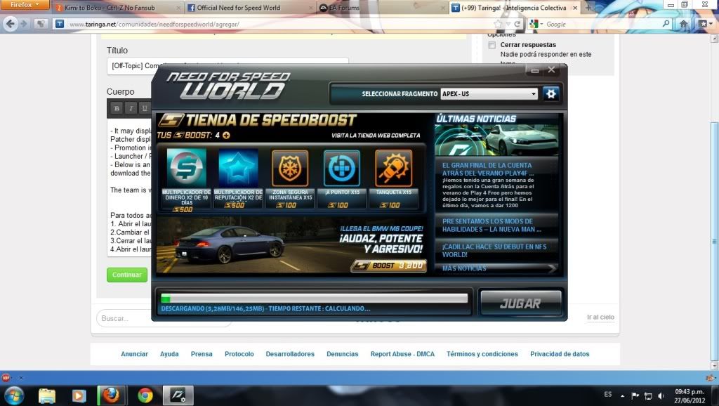Expand the Más Noticias arrow
The width and height of the screenshot is (719, 406).
552,268
